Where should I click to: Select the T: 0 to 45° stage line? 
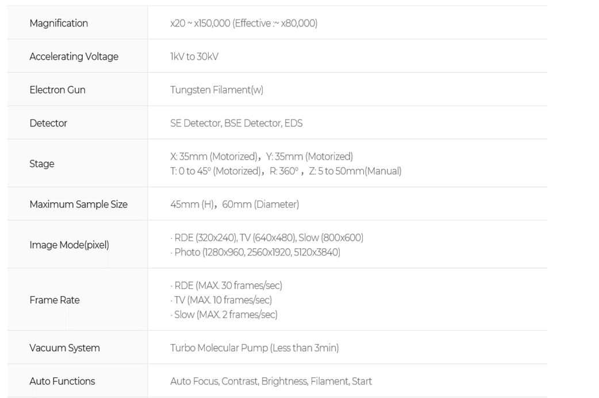(x=286, y=171)
